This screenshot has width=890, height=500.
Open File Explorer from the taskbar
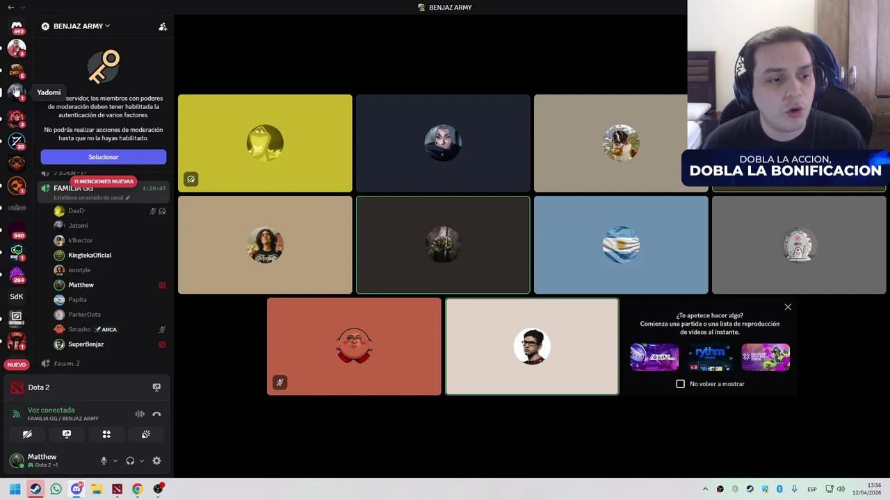tap(97, 489)
